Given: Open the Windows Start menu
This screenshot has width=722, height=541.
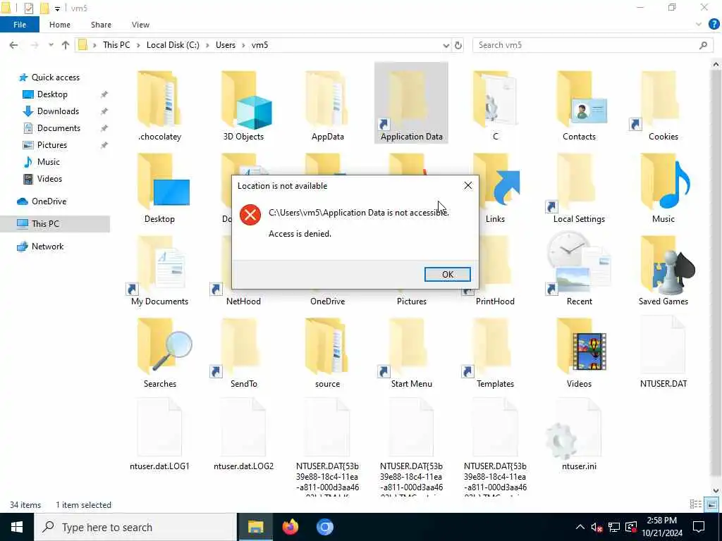Looking at the screenshot, I should coord(17,527).
